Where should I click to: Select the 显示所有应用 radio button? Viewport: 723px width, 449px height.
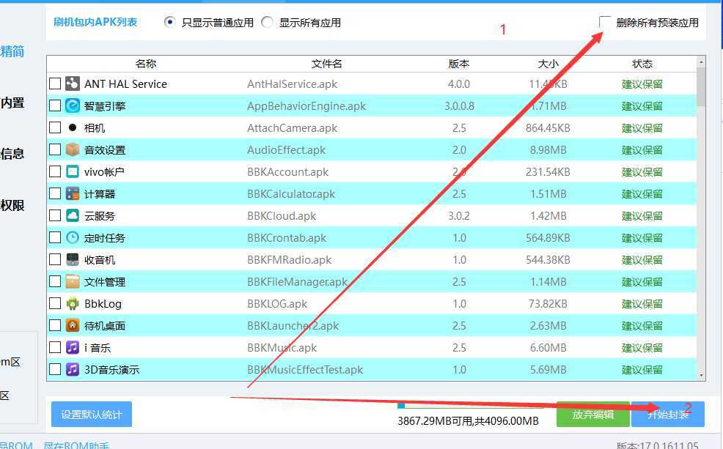coord(267,22)
